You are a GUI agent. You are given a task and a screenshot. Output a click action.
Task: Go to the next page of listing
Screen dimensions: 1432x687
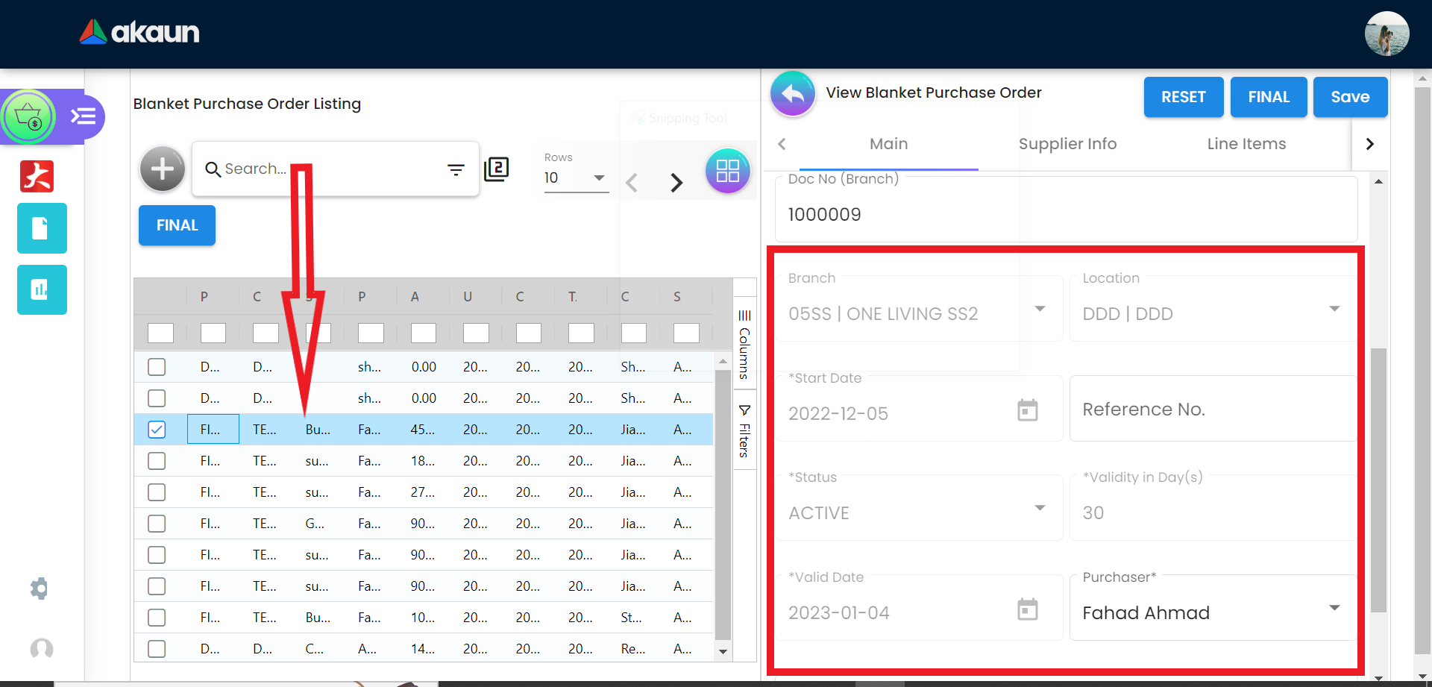pyautogui.click(x=676, y=183)
